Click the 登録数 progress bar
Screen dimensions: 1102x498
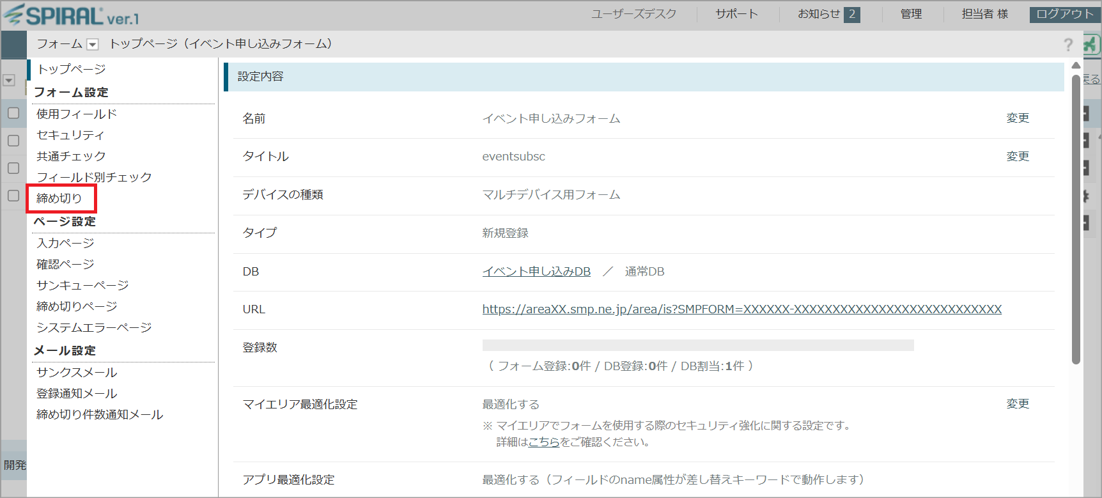click(697, 346)
